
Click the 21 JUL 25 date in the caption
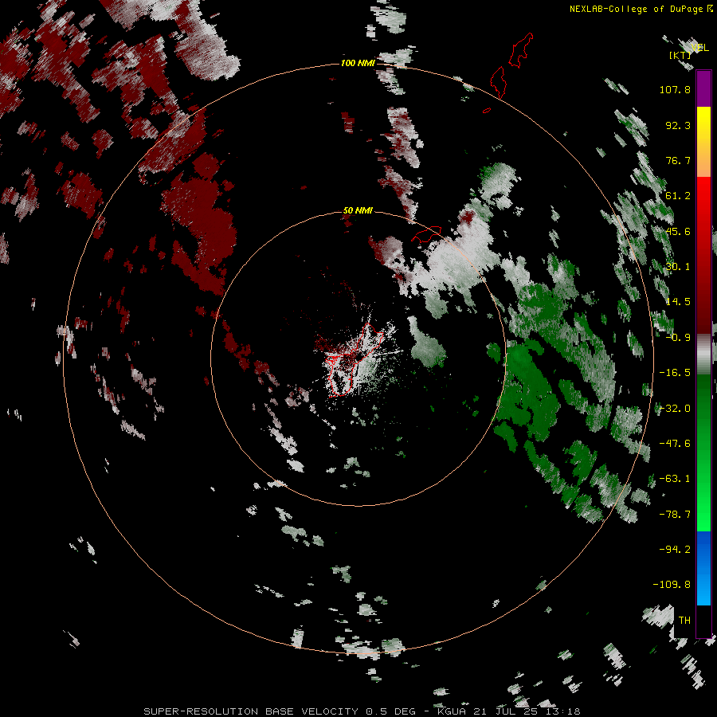pos(506,711)
